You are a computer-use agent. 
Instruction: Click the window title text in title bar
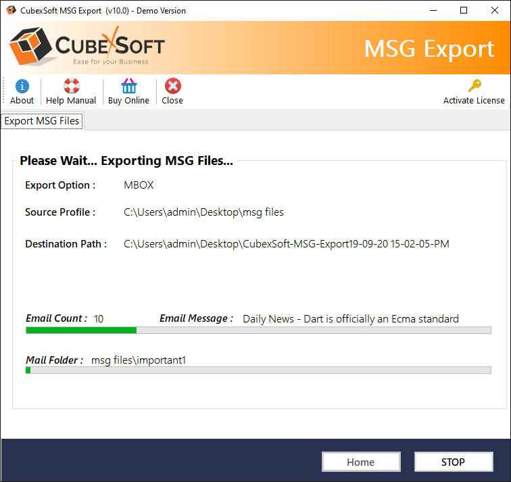click(x=103, y=11)
